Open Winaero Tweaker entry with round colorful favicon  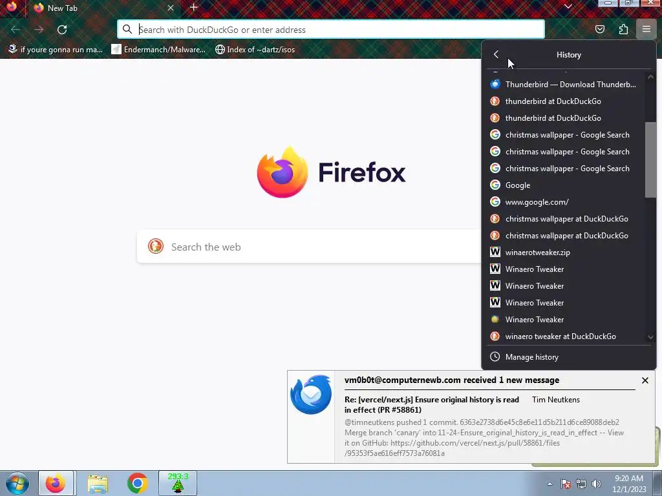(x=566, y=319)
